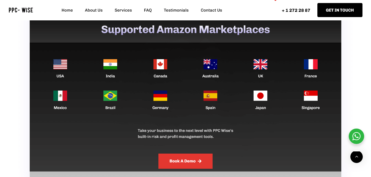Open the Services menu item
The image size is (371, 177).
click(123, 10)
